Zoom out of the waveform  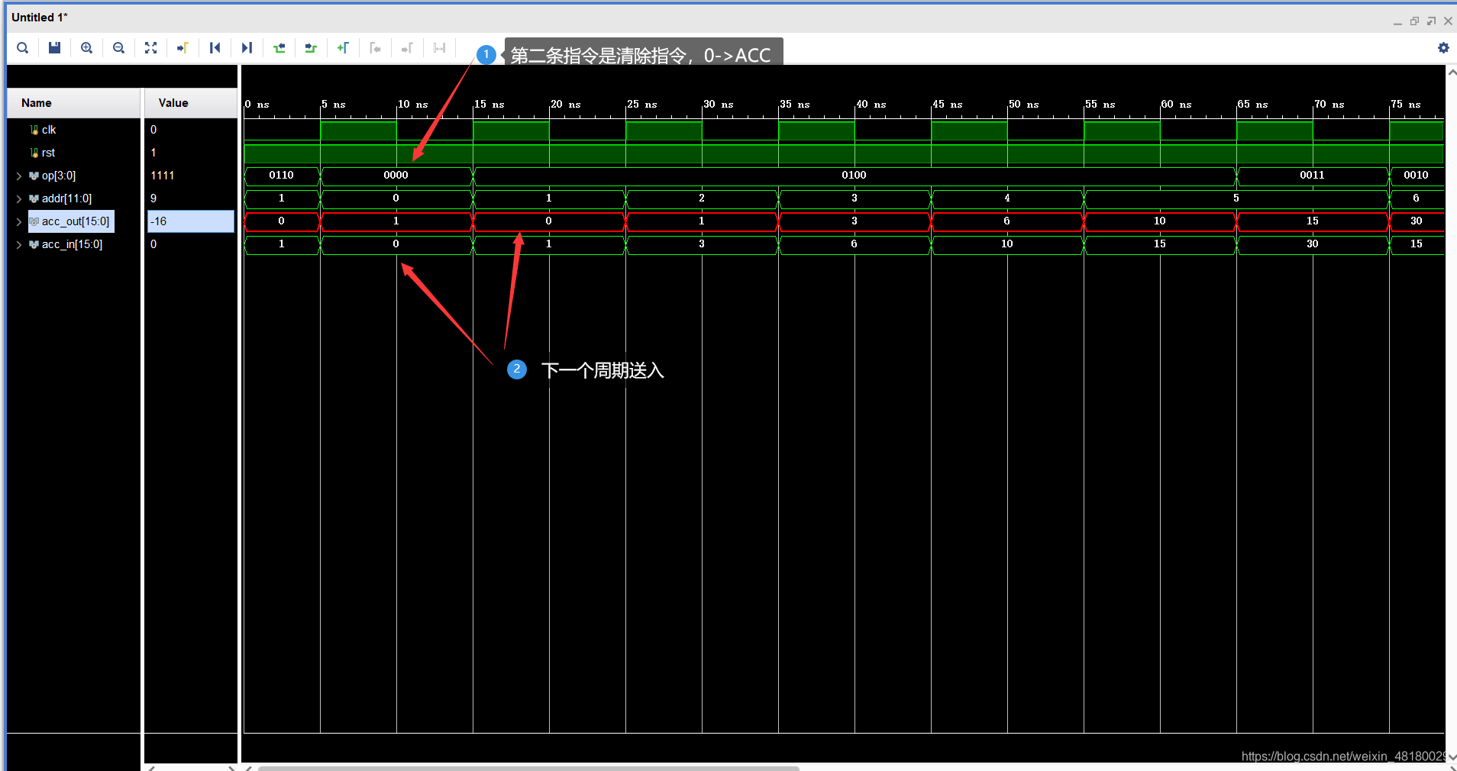118,48
